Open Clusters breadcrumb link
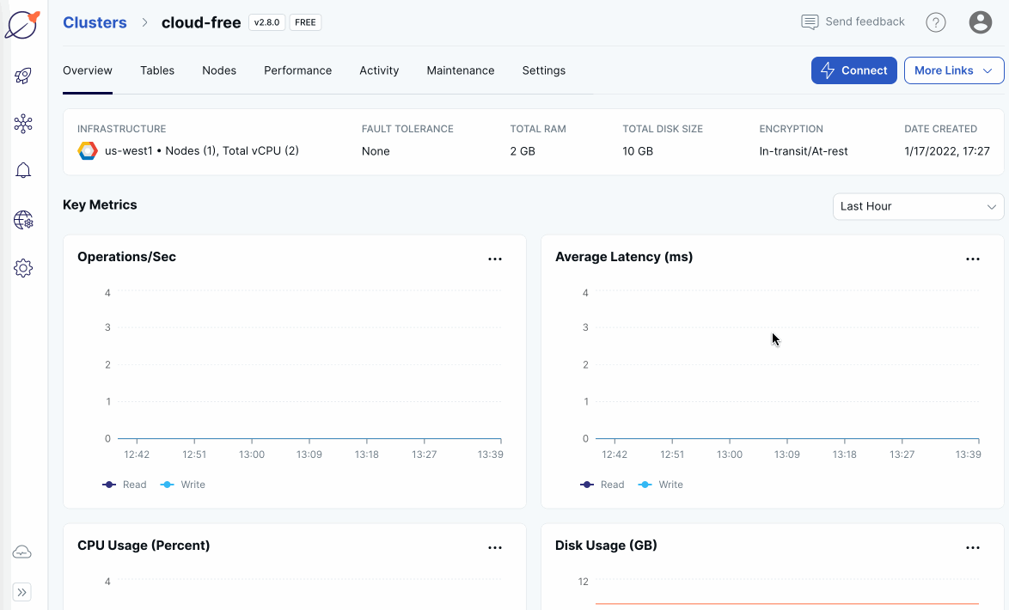The height and width of the screenshot is (610, 1009). 95,22
